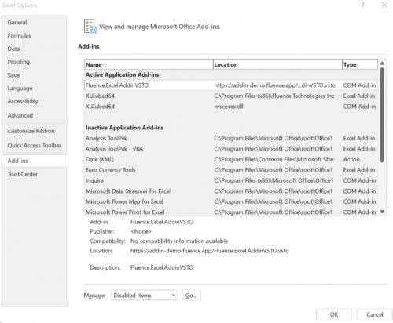Click the add-ins list scrollbar thumb
Image resolution: width=393 pixels, height=323 pixels.
point(382,115)
